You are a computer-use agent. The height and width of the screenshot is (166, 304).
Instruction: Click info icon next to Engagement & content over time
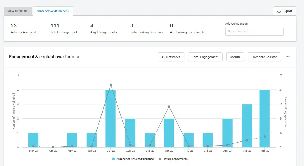(77, 57)
